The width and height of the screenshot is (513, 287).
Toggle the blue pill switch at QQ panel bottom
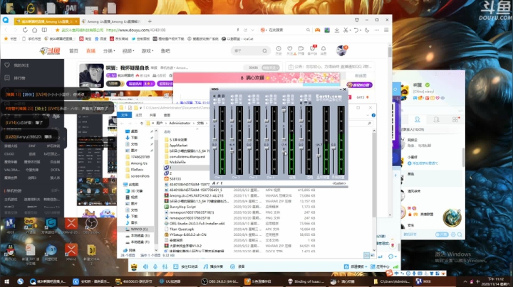442,234
